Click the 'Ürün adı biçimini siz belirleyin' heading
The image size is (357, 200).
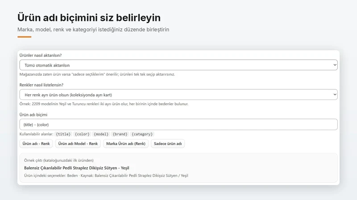click(89, 17)
